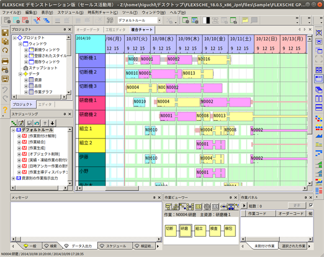
Task: Pin the スケジューリング panel
Action: click(x=64, y=114)
